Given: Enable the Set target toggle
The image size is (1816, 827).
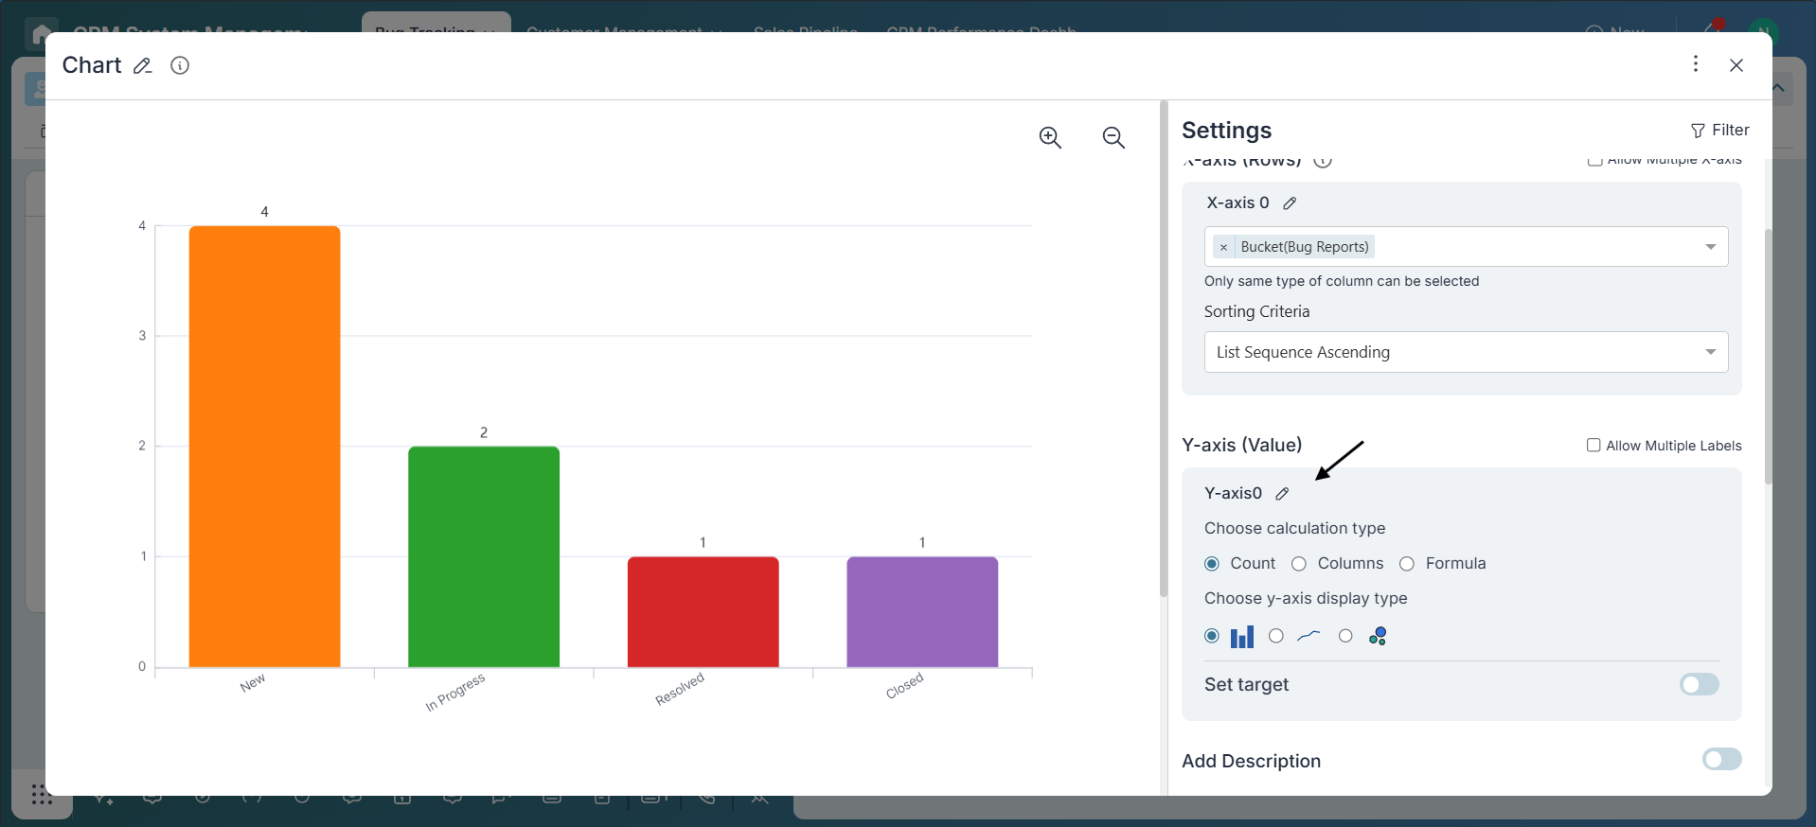Looking at the screenshot, I should pos(1700,684).
